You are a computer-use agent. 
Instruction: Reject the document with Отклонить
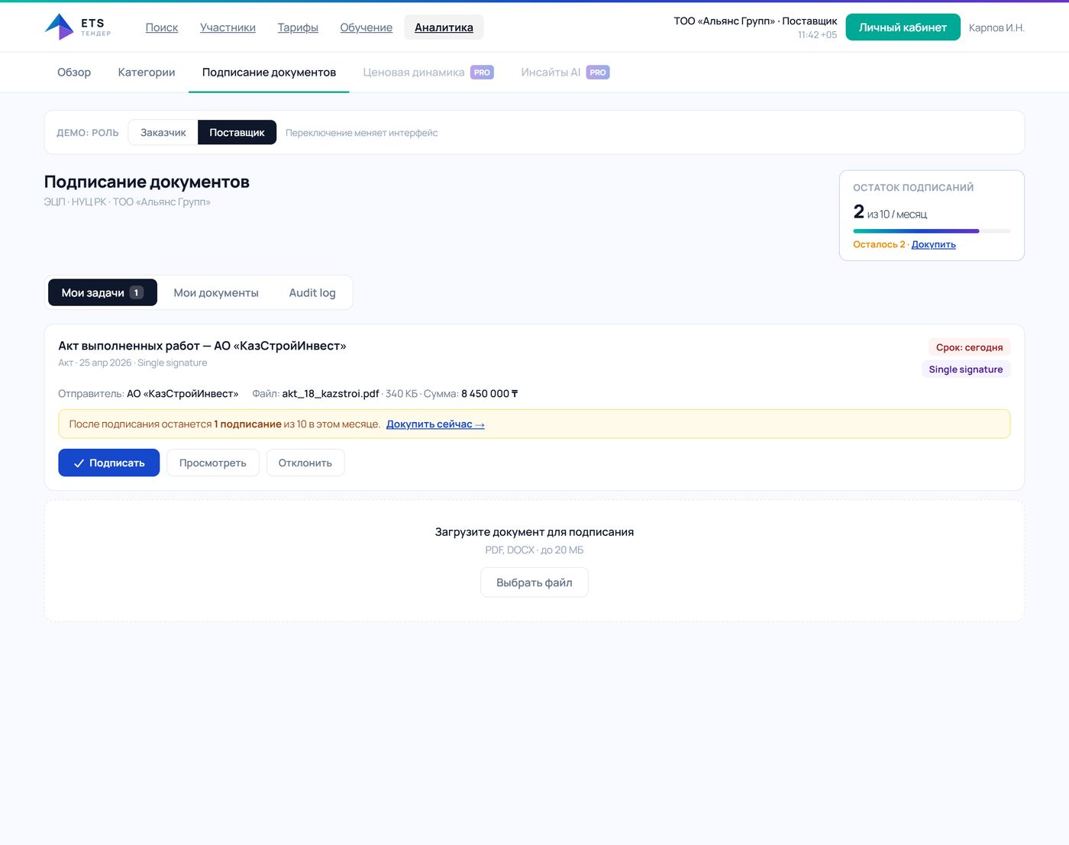tap(305, 463)
